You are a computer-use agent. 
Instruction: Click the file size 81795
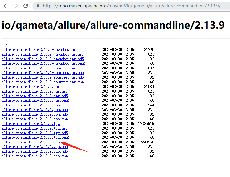(149, 50)
